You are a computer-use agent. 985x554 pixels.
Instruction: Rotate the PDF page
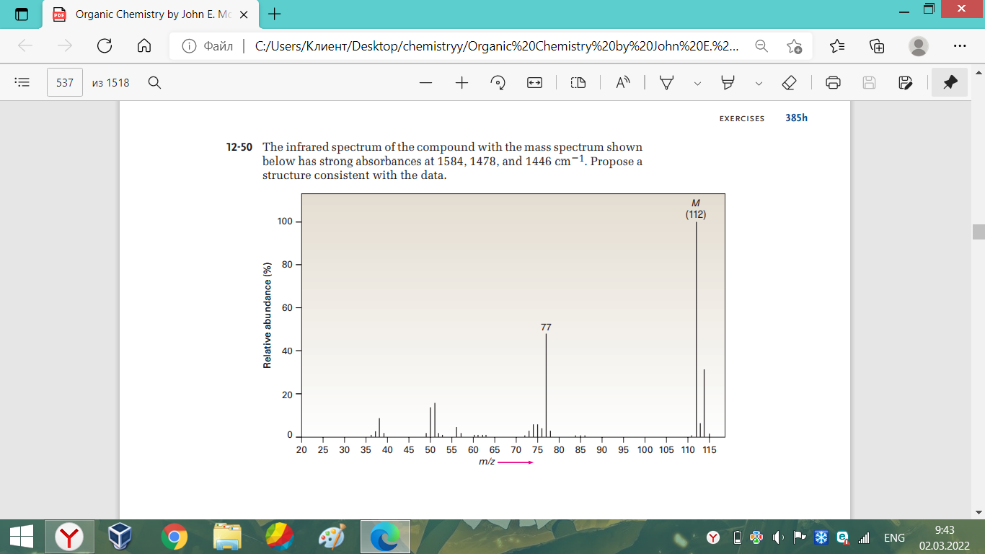click(498, 82)
